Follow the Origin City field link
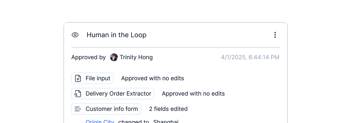Image resolution: width=351 pixels, height=123 pixels. coord(100,121)
